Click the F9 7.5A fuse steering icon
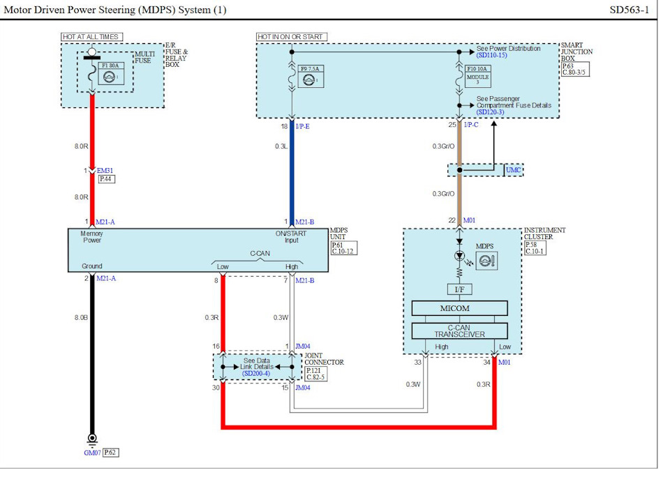Image resolution: width=670 pixels, height=479 pixels. pyautogui.click(x=310, y=79)
